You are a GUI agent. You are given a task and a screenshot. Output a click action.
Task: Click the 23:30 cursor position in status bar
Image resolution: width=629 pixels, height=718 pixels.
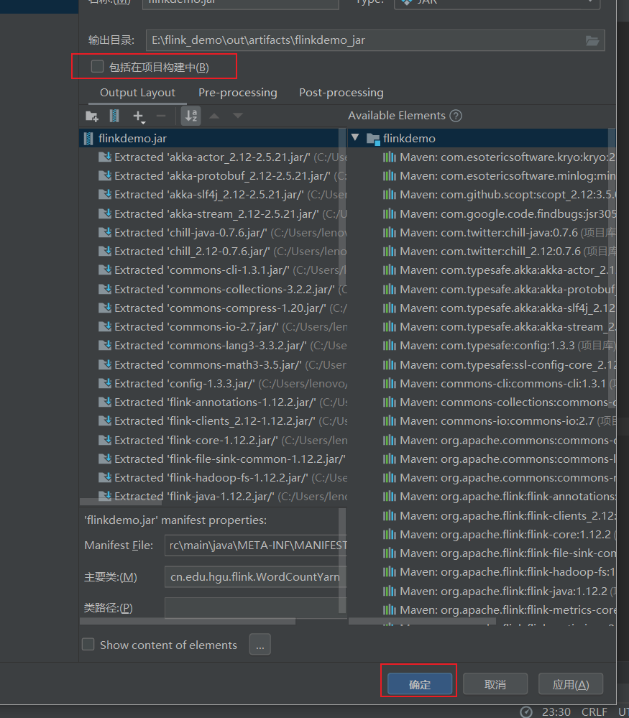click(556, 712)
